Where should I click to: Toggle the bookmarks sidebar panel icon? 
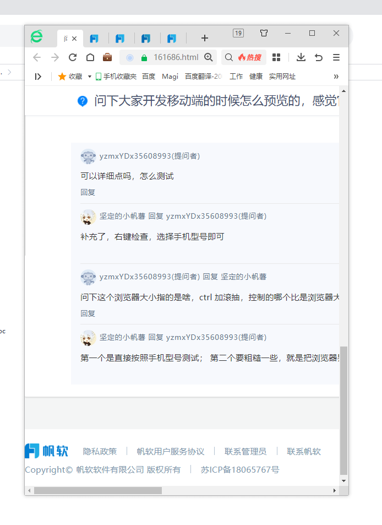tap(38, 77)
